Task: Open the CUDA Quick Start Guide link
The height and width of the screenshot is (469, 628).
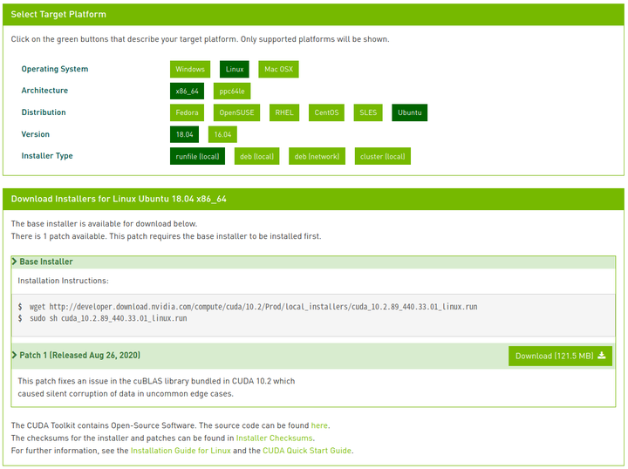Action: 307,451
